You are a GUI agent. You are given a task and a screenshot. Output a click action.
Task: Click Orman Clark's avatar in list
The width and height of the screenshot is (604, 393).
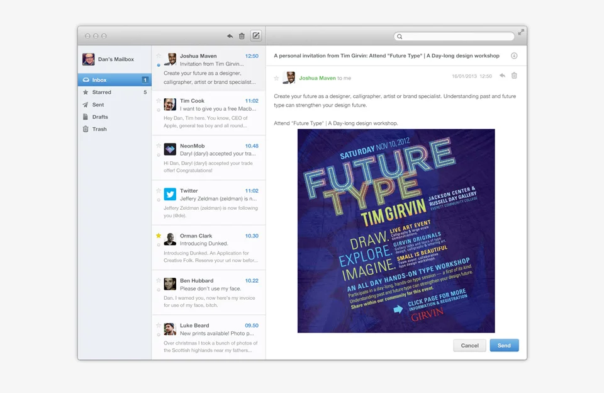[170, 239]
